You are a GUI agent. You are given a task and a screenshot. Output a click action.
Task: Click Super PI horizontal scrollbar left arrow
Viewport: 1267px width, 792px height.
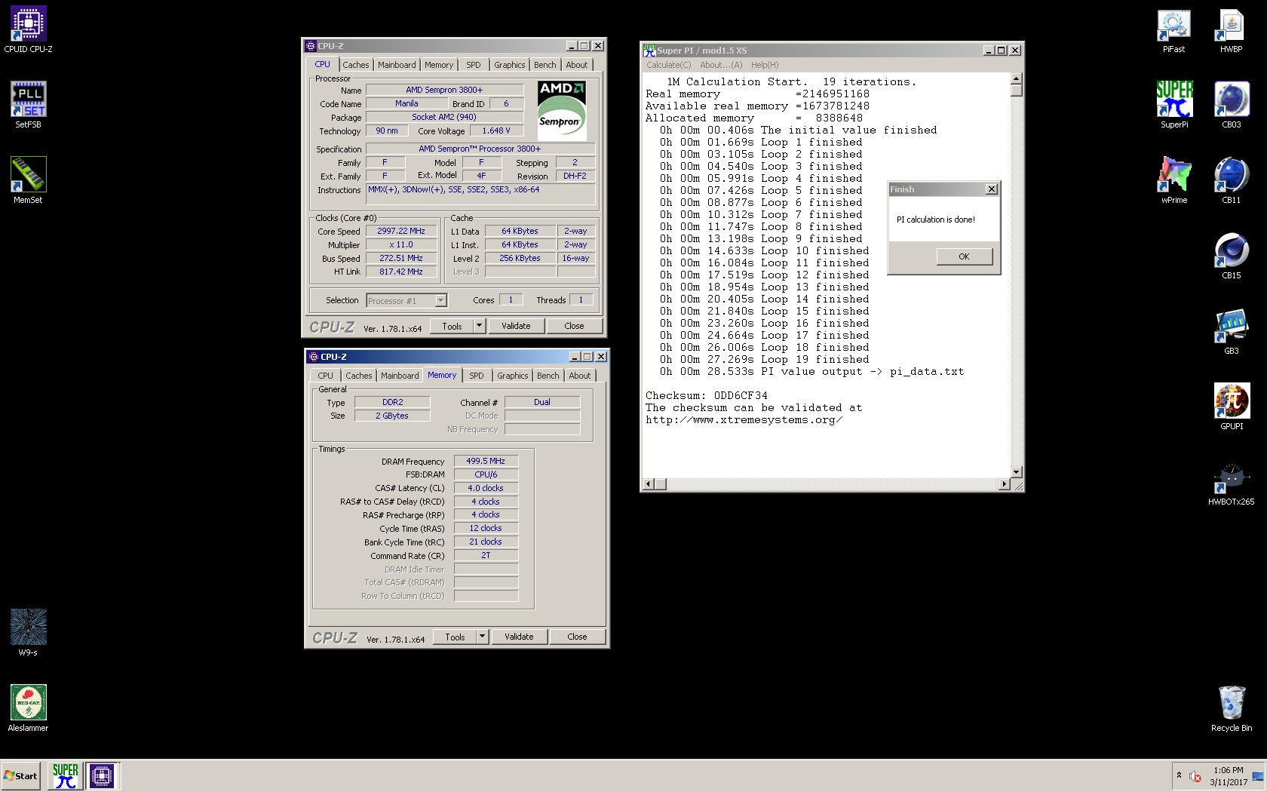[649, 484]
